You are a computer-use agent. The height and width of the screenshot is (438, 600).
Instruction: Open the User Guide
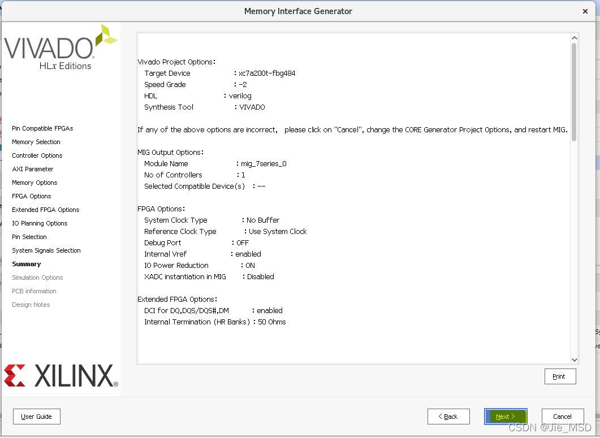tap(36, 416)
